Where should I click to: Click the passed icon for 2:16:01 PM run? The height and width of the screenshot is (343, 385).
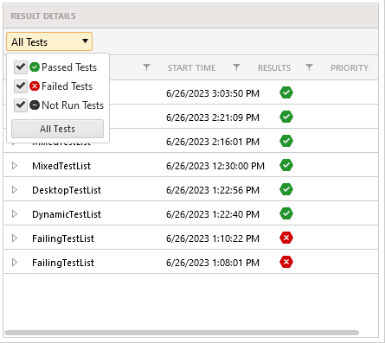(286, 141)
